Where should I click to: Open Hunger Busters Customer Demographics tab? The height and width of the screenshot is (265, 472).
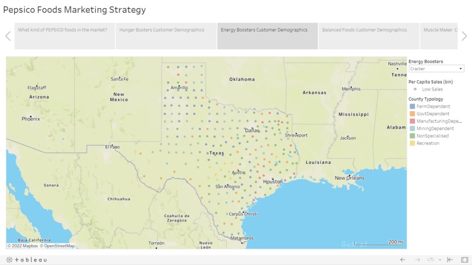point(166,36)
